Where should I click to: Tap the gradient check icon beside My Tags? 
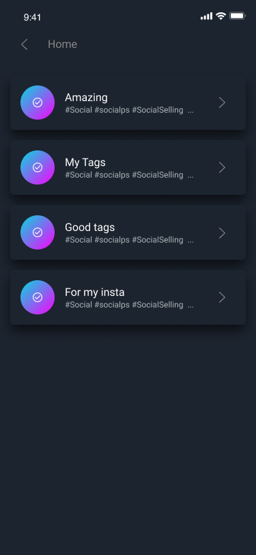point(38,167)
